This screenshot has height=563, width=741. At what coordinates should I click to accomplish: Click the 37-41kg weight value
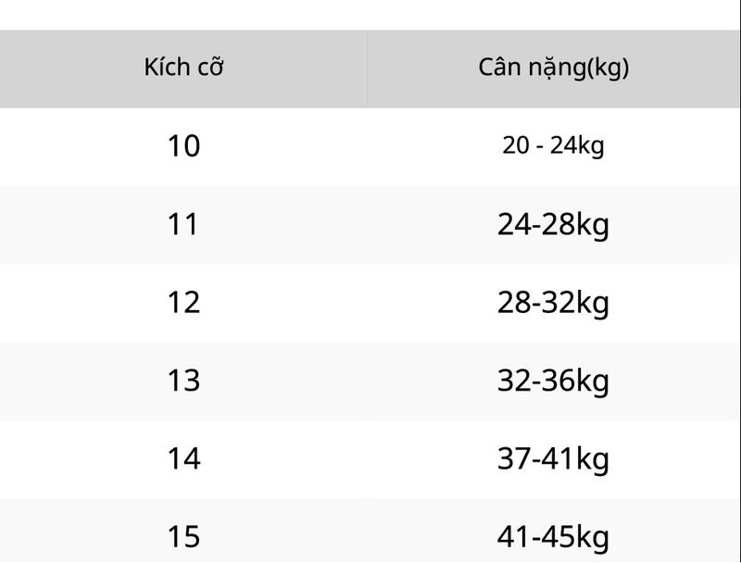click(x=553, y=459)
